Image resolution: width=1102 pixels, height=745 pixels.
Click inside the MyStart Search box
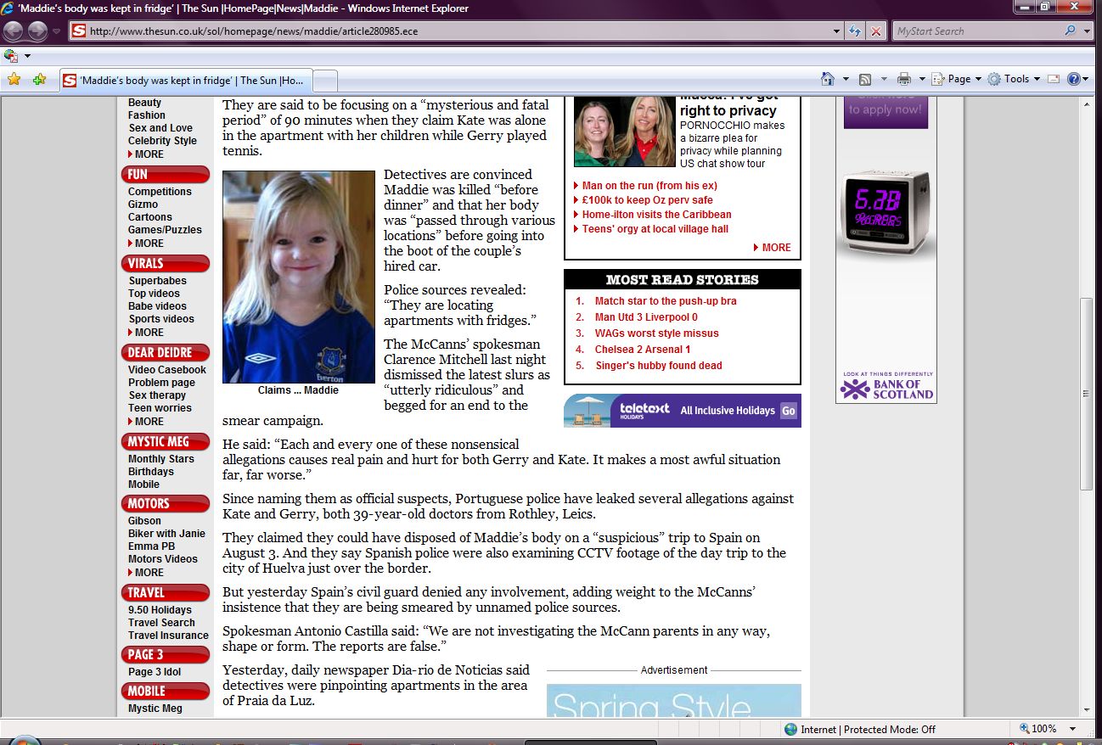pos(976,31)
